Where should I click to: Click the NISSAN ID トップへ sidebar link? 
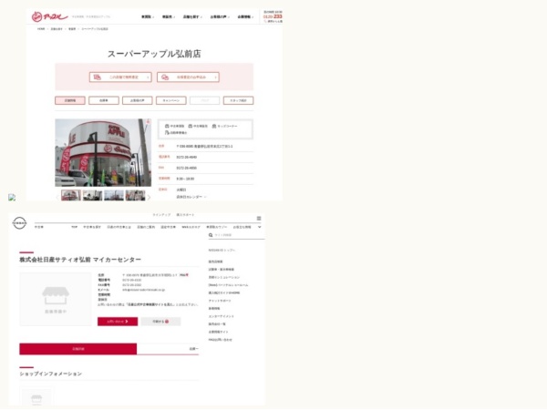pyautogui.click(x=222, y=251)
